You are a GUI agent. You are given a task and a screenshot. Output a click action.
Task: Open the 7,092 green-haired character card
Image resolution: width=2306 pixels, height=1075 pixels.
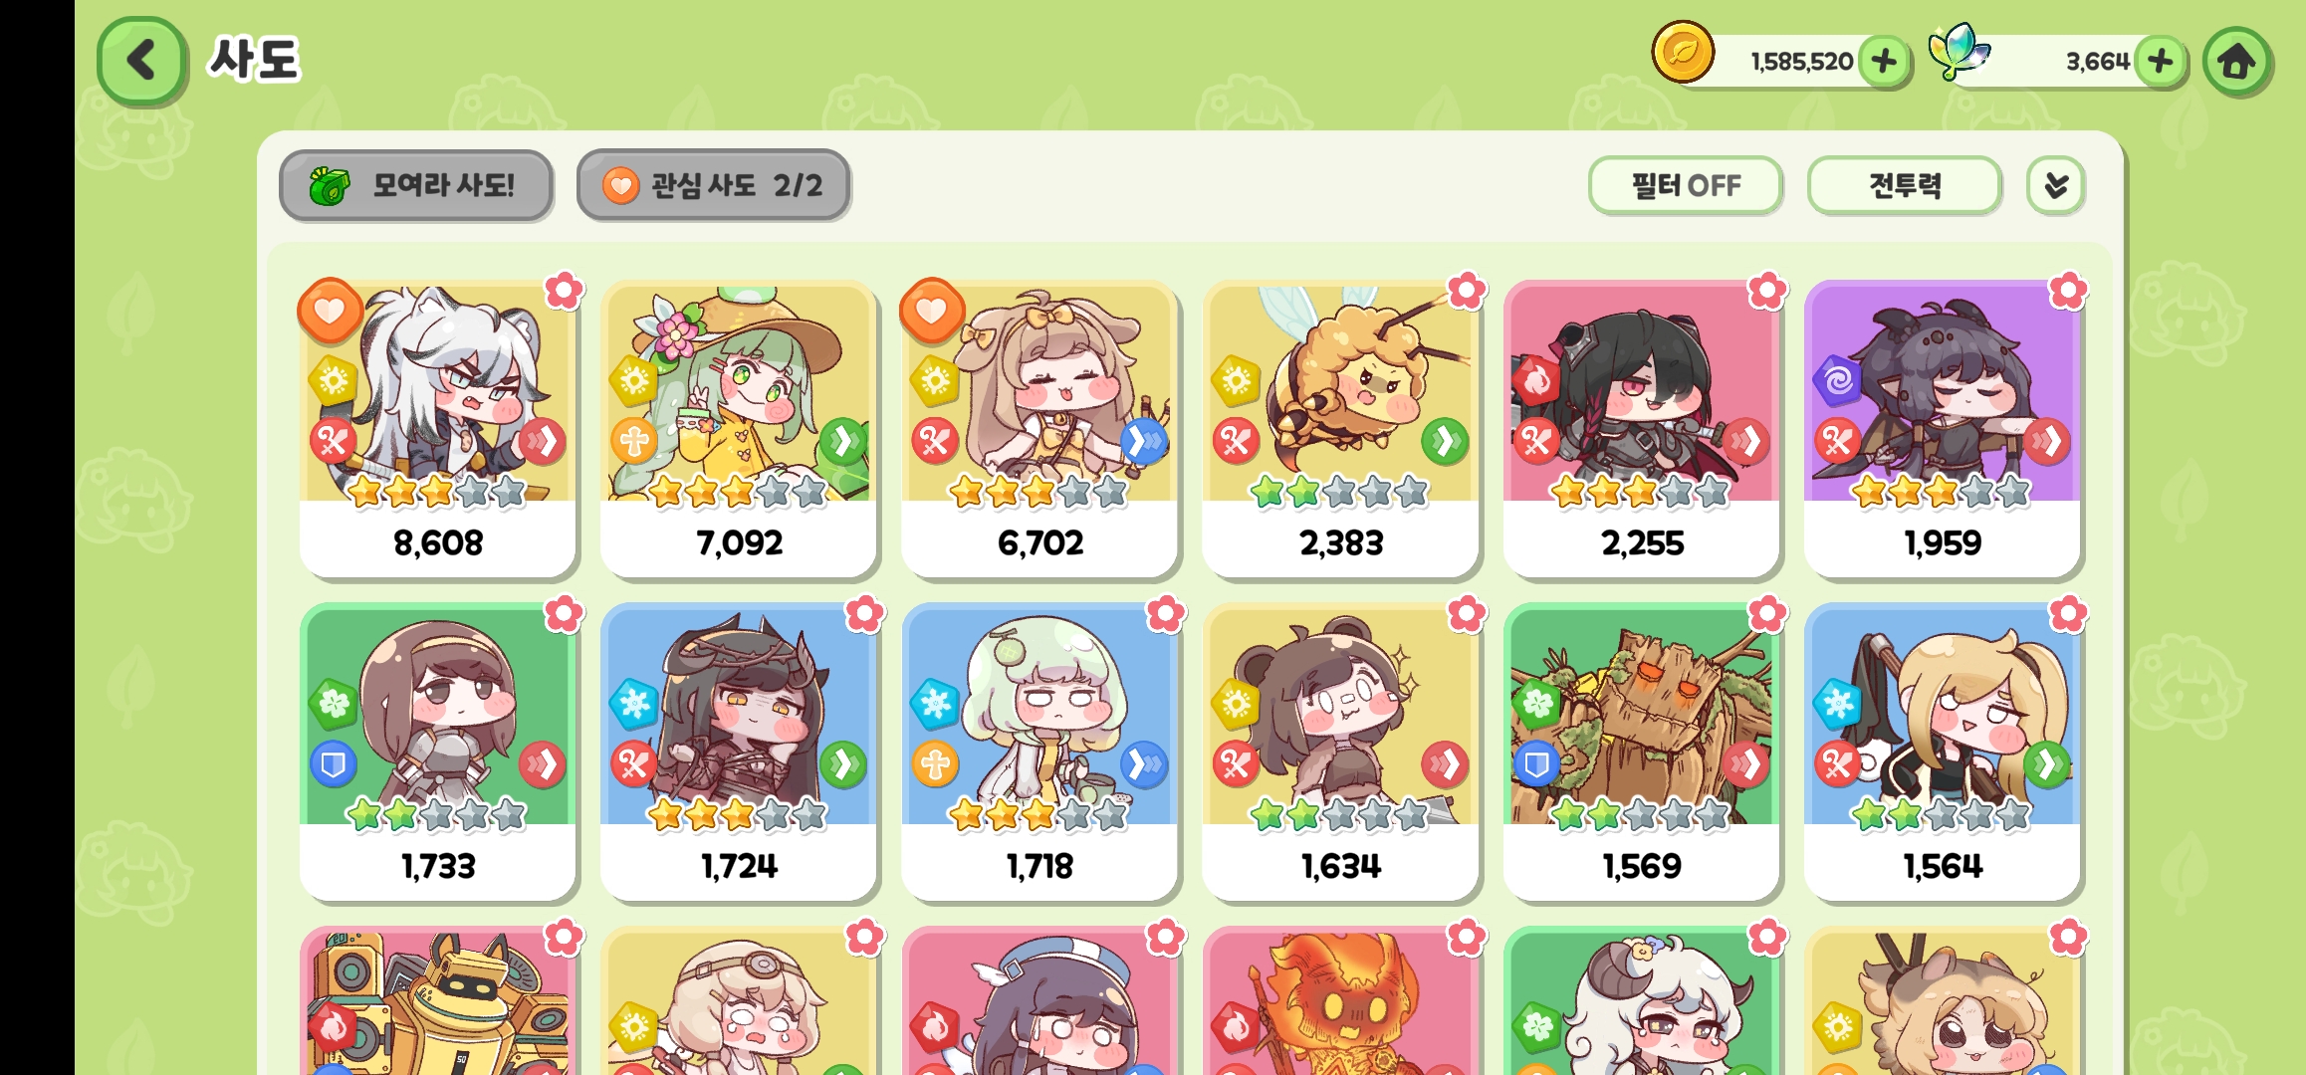(x=739, y=429)
